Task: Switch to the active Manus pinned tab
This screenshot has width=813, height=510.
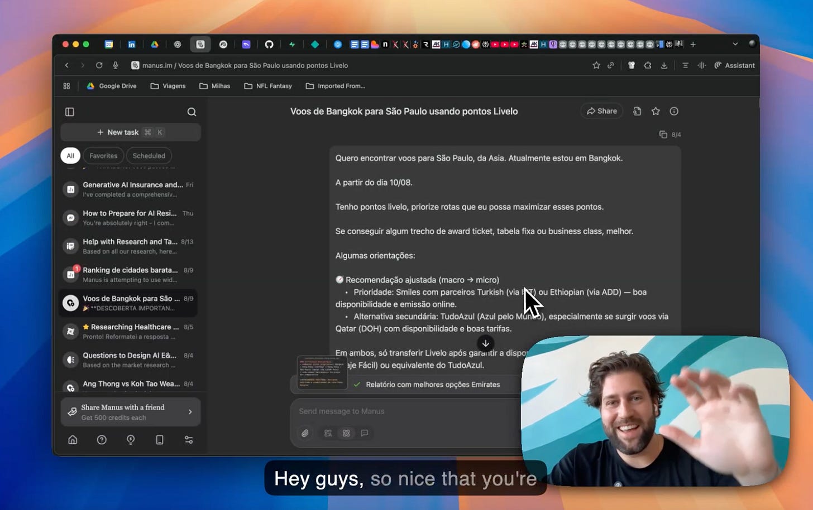Action: click(x=200, y=45)
